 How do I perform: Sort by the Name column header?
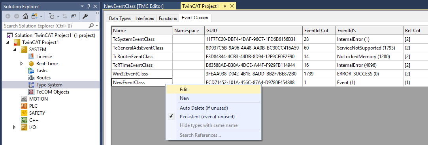click(x=142, y=31)
